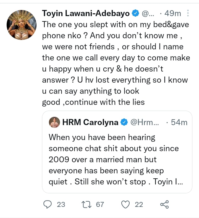The image size is (199, 218).
Task: Tap the retweet arrows icon
Action: (87, 205)
